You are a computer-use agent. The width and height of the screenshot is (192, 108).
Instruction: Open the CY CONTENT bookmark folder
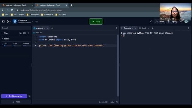17,15
